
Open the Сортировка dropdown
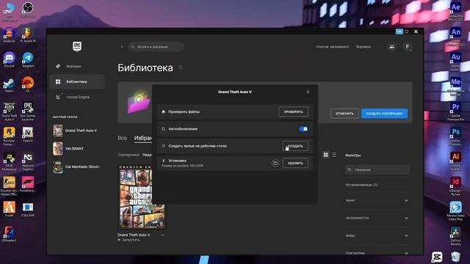pos(135,155)
